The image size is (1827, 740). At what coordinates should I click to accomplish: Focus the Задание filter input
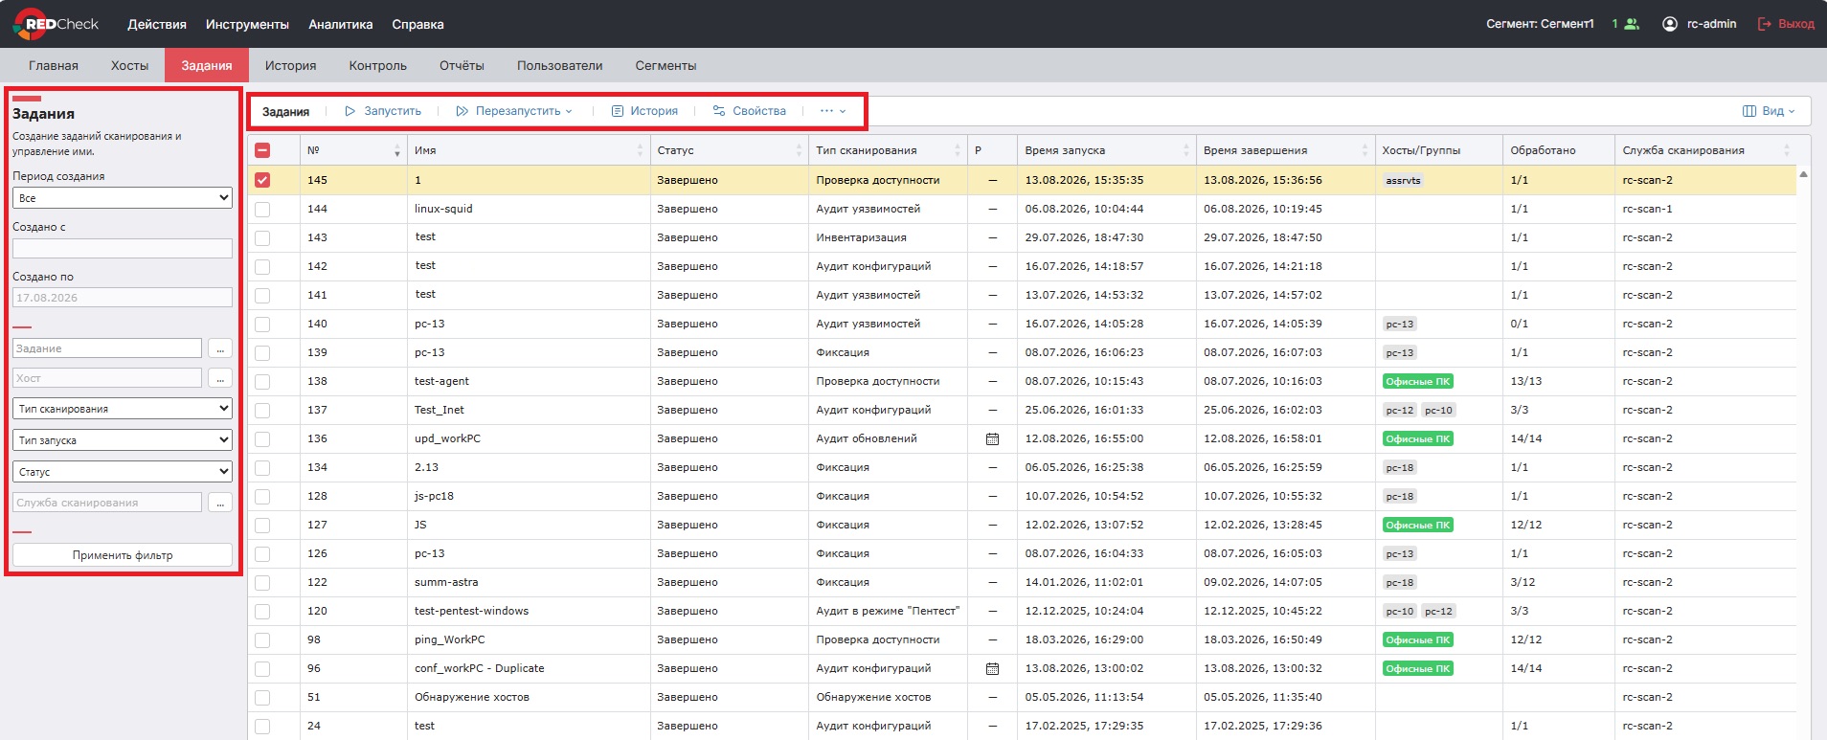pyautogui.click(x=107, y=348)
